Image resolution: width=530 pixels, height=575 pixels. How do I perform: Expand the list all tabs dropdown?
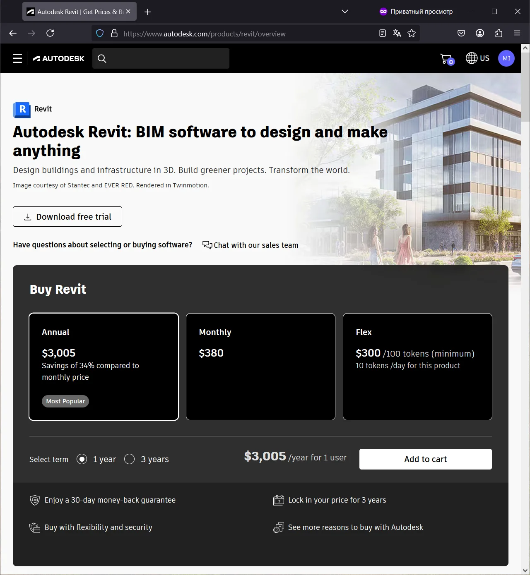(344, 12)
